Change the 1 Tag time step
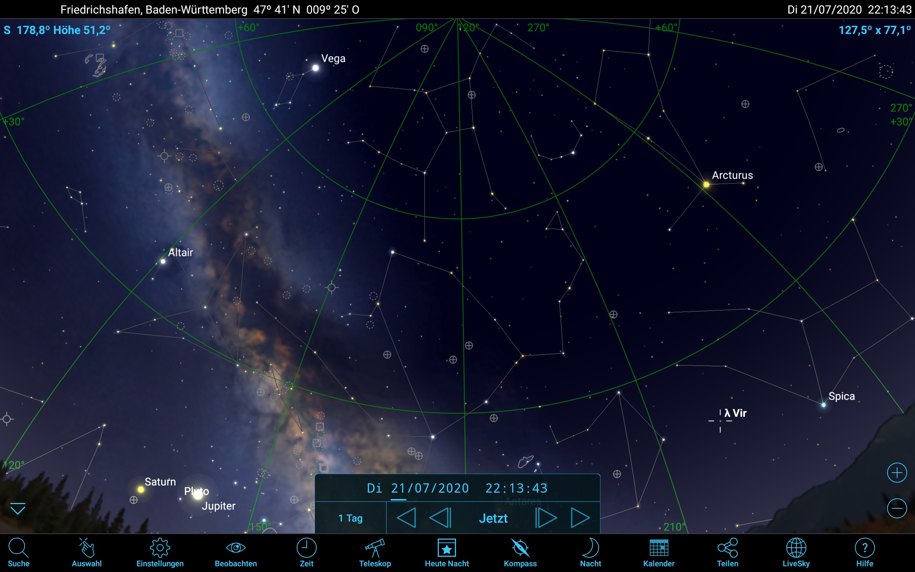915x572 pixels. click(350, 518)
